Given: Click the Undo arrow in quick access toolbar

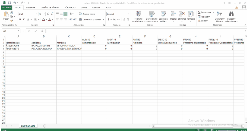Looking at the screenshot, I should (x=15, y=3).
